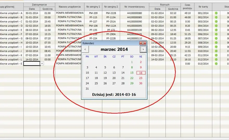The image size is (229, 140).
Task: Click green status dot for card 001/2014
Action: point(216,13)
